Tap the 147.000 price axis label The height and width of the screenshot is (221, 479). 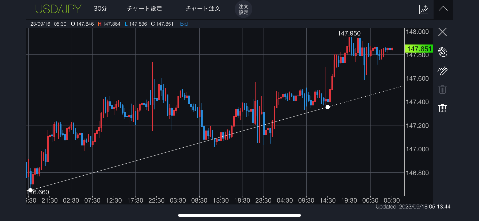point(417,149)
